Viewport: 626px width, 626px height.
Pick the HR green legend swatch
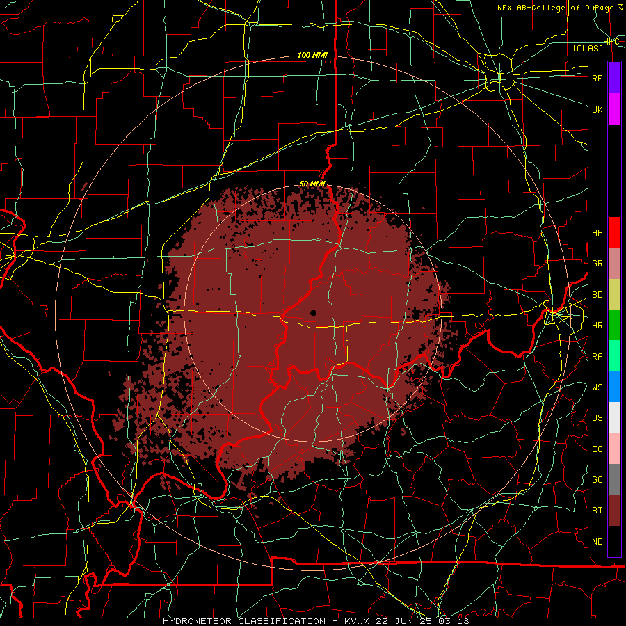click(x=614, y=326)
